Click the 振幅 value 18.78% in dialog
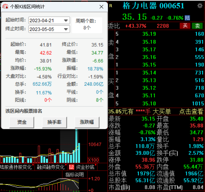Viewport: 205px width, 192px height. pyautogui.click(x=95, y=69)
